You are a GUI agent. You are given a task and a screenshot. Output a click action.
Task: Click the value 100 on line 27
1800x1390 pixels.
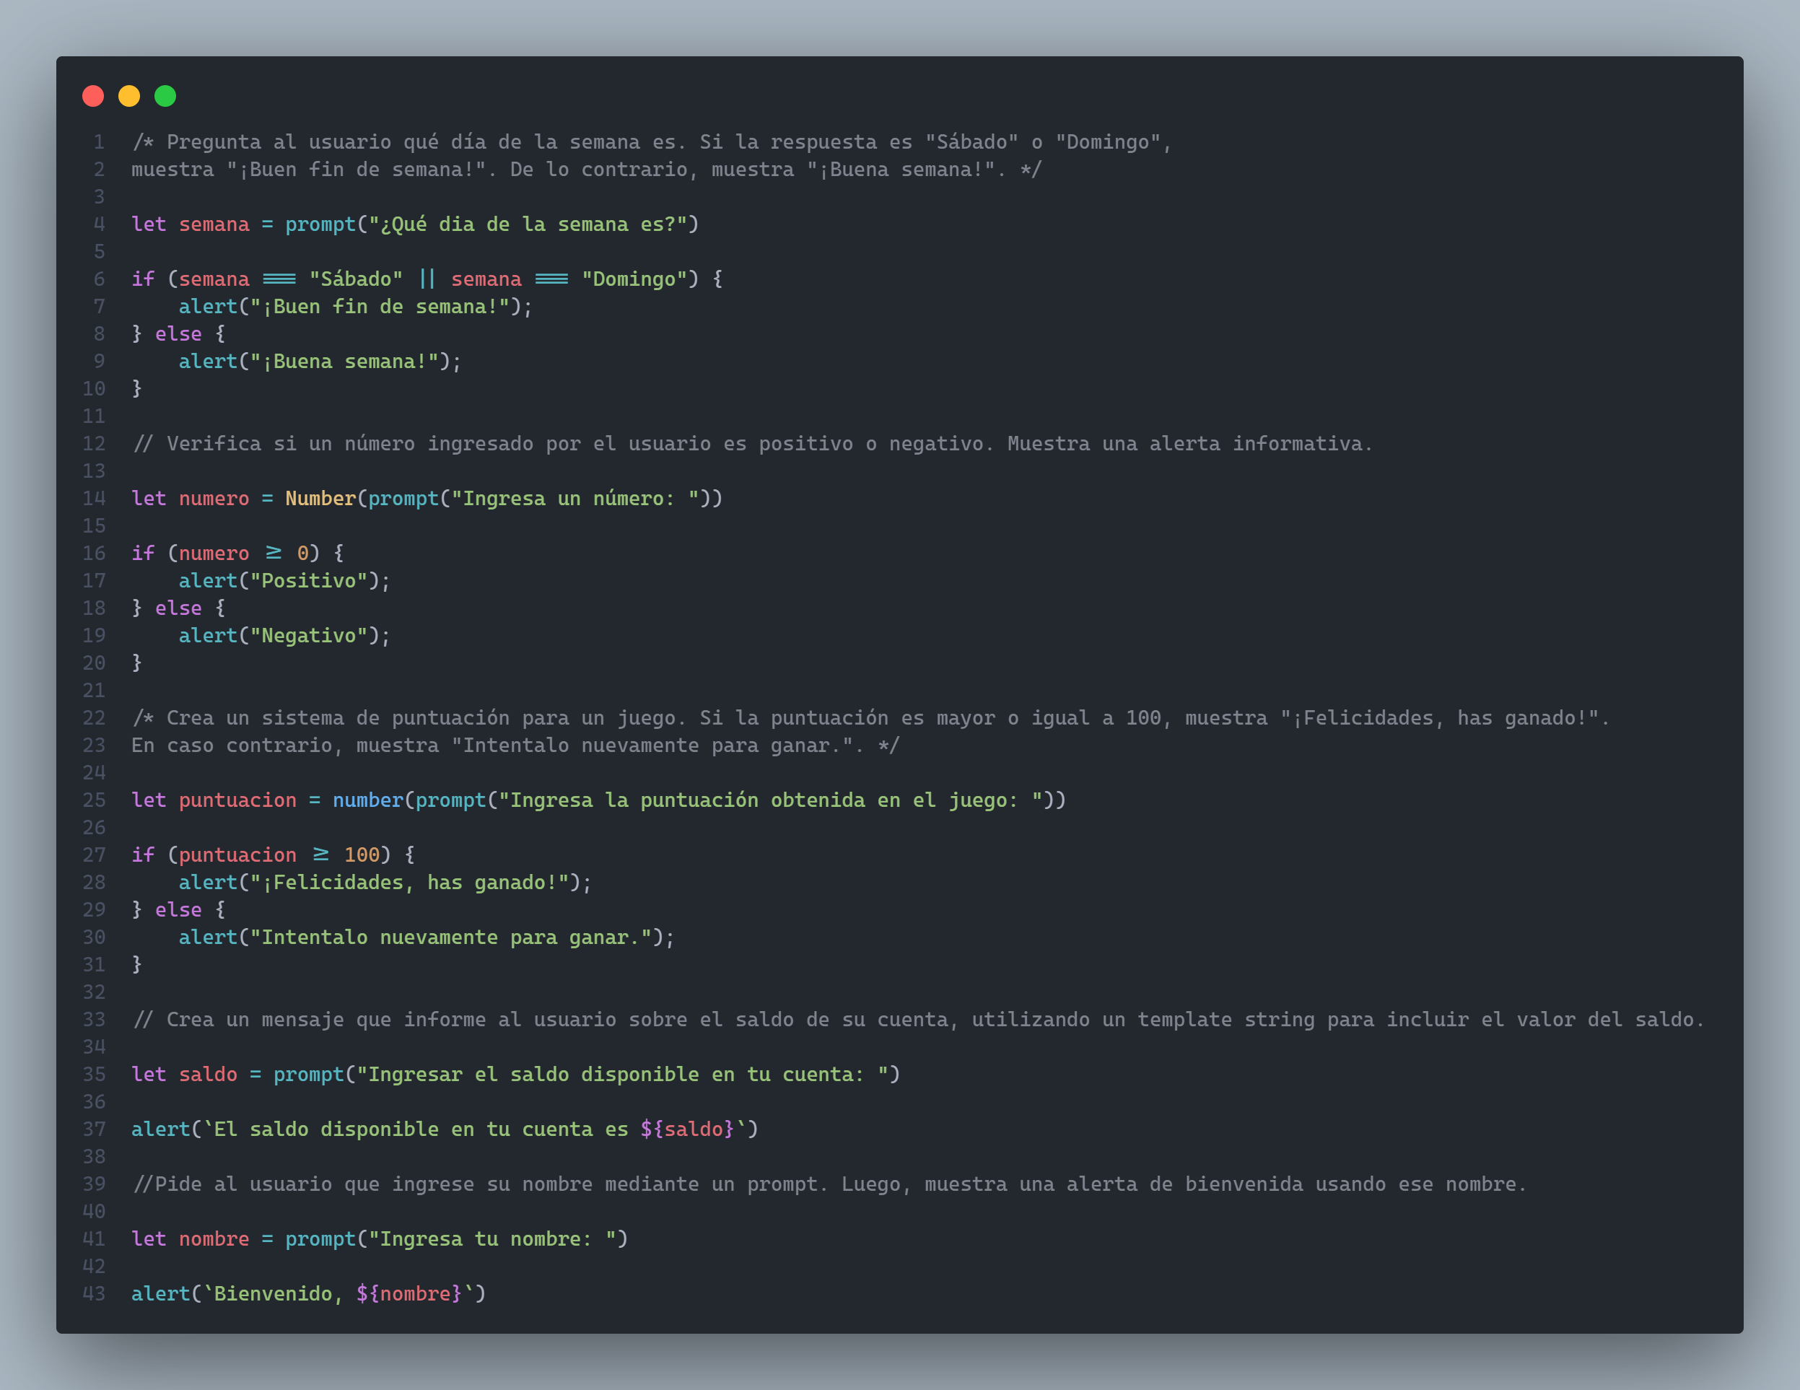pos(362,855)
